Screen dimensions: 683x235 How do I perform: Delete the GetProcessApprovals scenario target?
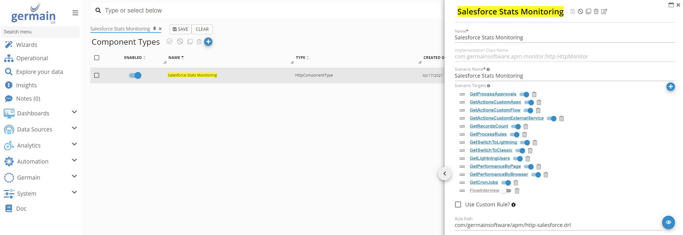click(534, 94)
